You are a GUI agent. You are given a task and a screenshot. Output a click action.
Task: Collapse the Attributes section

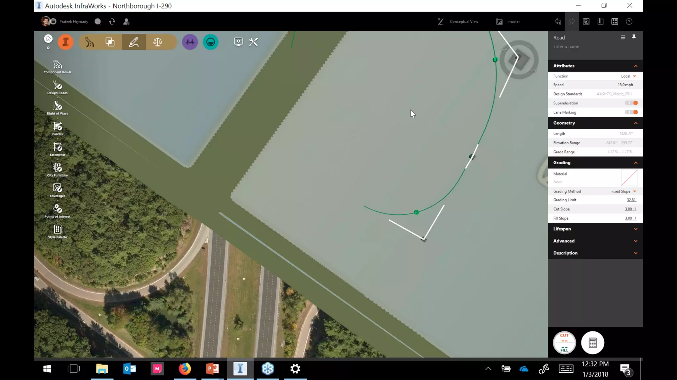point(636,66)
